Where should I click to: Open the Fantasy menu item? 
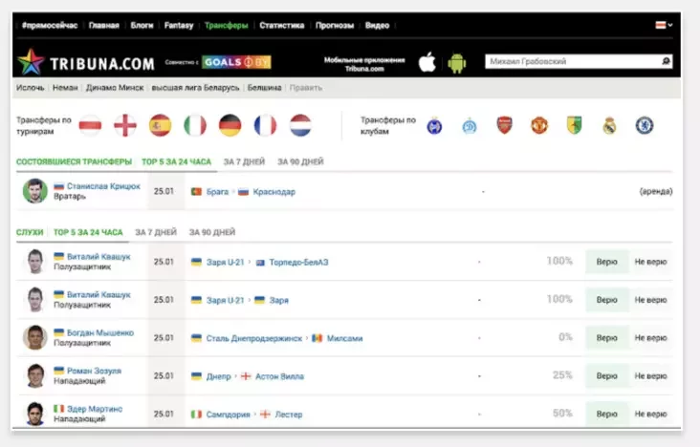179,26
